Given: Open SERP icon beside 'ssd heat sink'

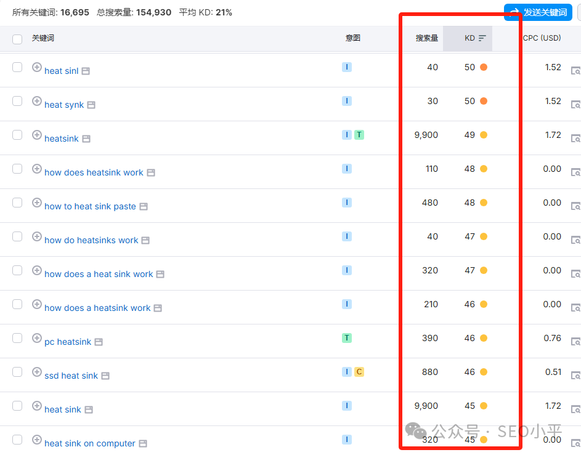Looking at the screenshot, I should [x=105, y=376].
